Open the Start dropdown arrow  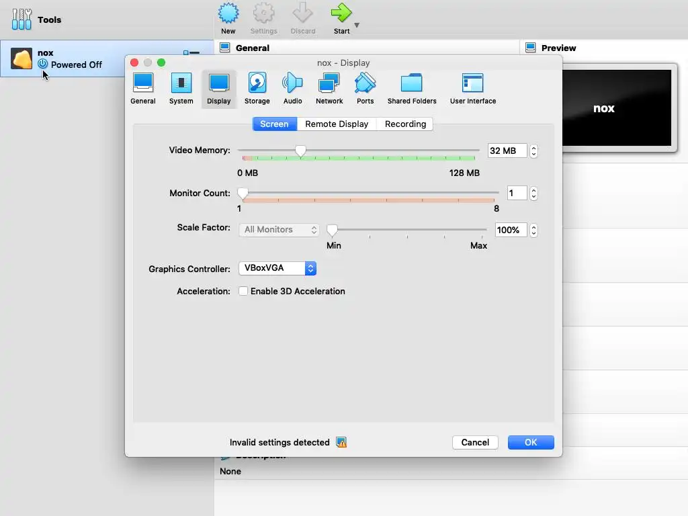[357, 25]
